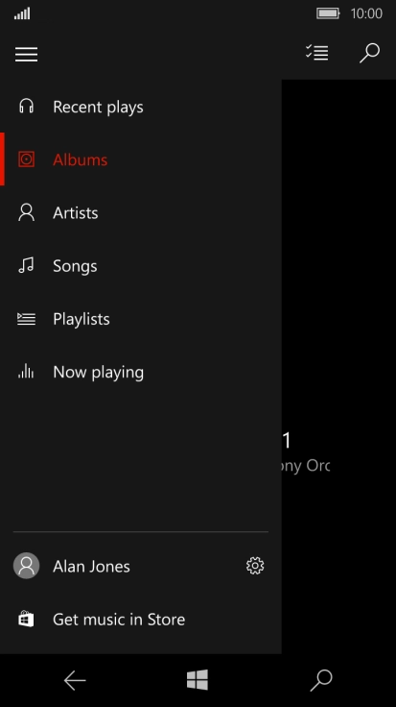Tap the search magnifier in the app header

pyautogui.click(x=369, y=53)
